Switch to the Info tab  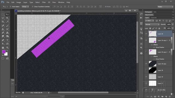tap(155, 12)
